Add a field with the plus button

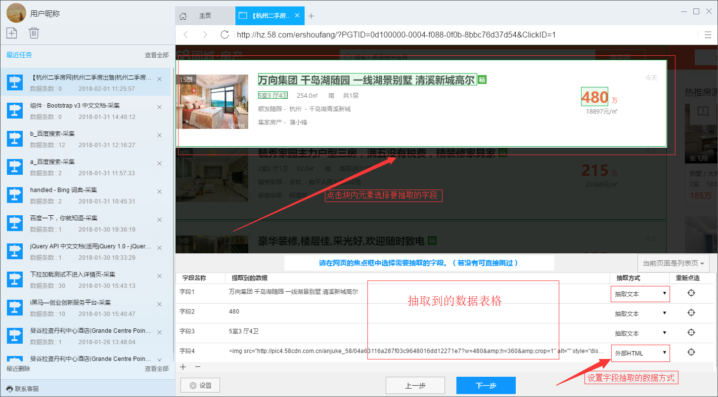183,367
